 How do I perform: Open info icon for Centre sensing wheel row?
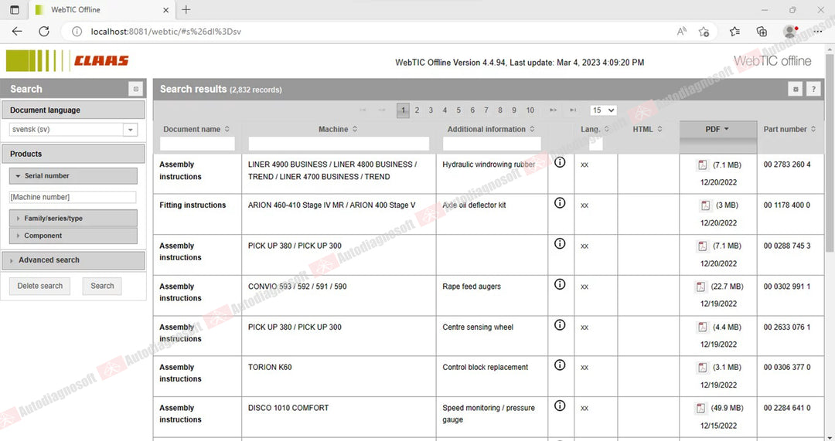[560, 324]
